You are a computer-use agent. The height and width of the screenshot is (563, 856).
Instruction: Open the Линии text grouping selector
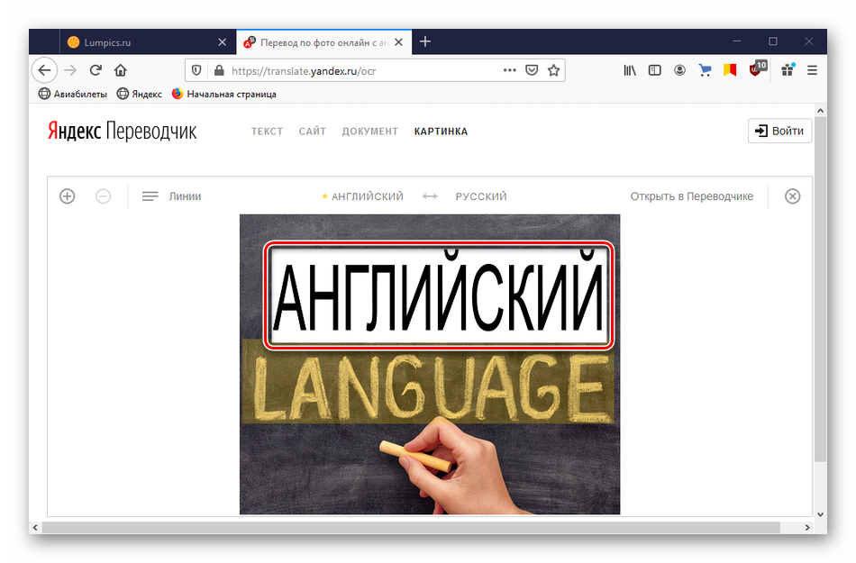click(172, 196)
